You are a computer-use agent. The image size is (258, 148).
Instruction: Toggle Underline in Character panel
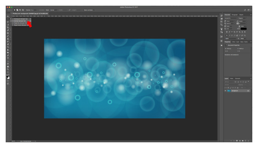pyautogui.click(x=242, y=32)
